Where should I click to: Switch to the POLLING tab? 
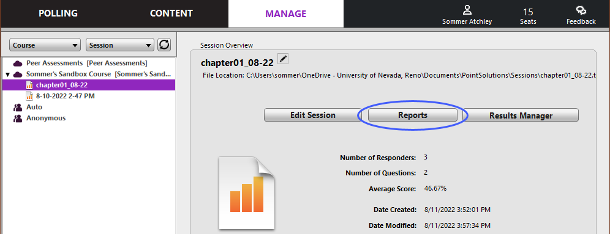pyautogui.click(x=58, y=13)
